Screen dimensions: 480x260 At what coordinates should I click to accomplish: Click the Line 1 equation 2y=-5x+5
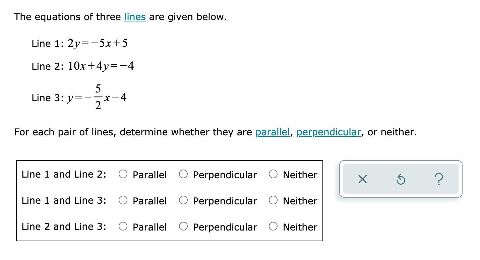click(x=98, y=43)
